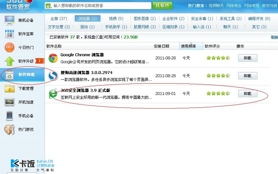Click 手机必备 phone icon
The image size is (278, 174).
[x=10, y=116]
